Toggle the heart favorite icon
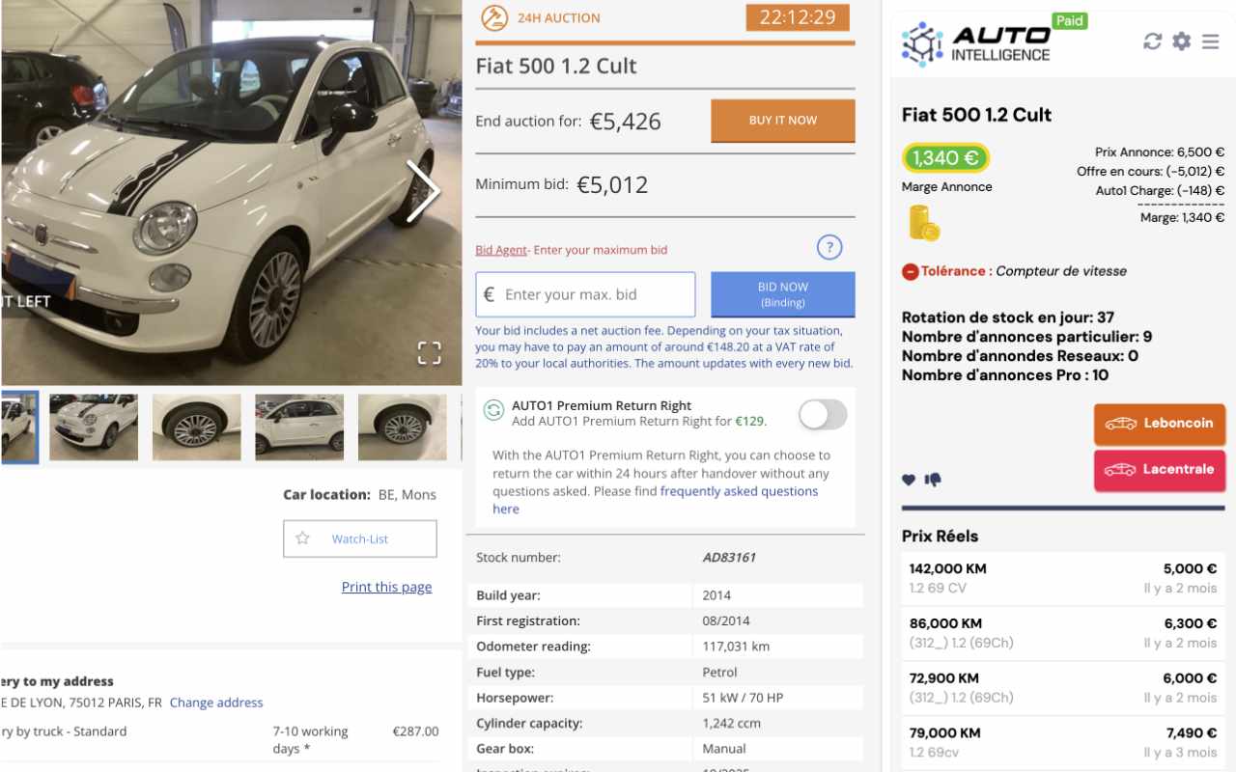 pyautogui.click(x=909, y=479)
